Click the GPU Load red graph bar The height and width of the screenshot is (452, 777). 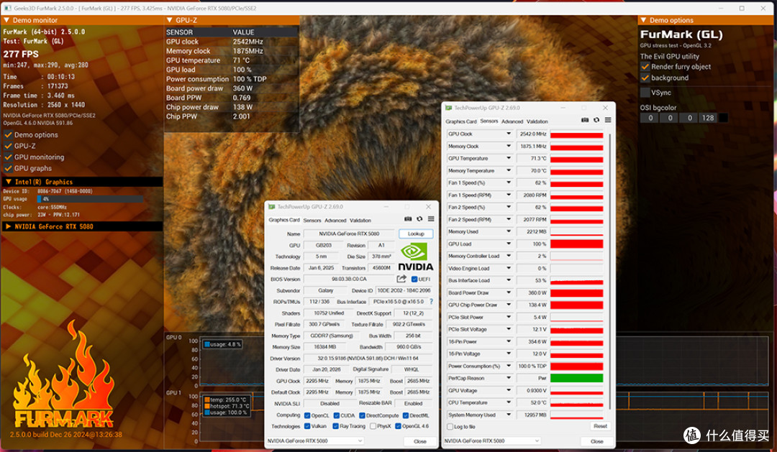pyautogui.click(x=577, y=244)
